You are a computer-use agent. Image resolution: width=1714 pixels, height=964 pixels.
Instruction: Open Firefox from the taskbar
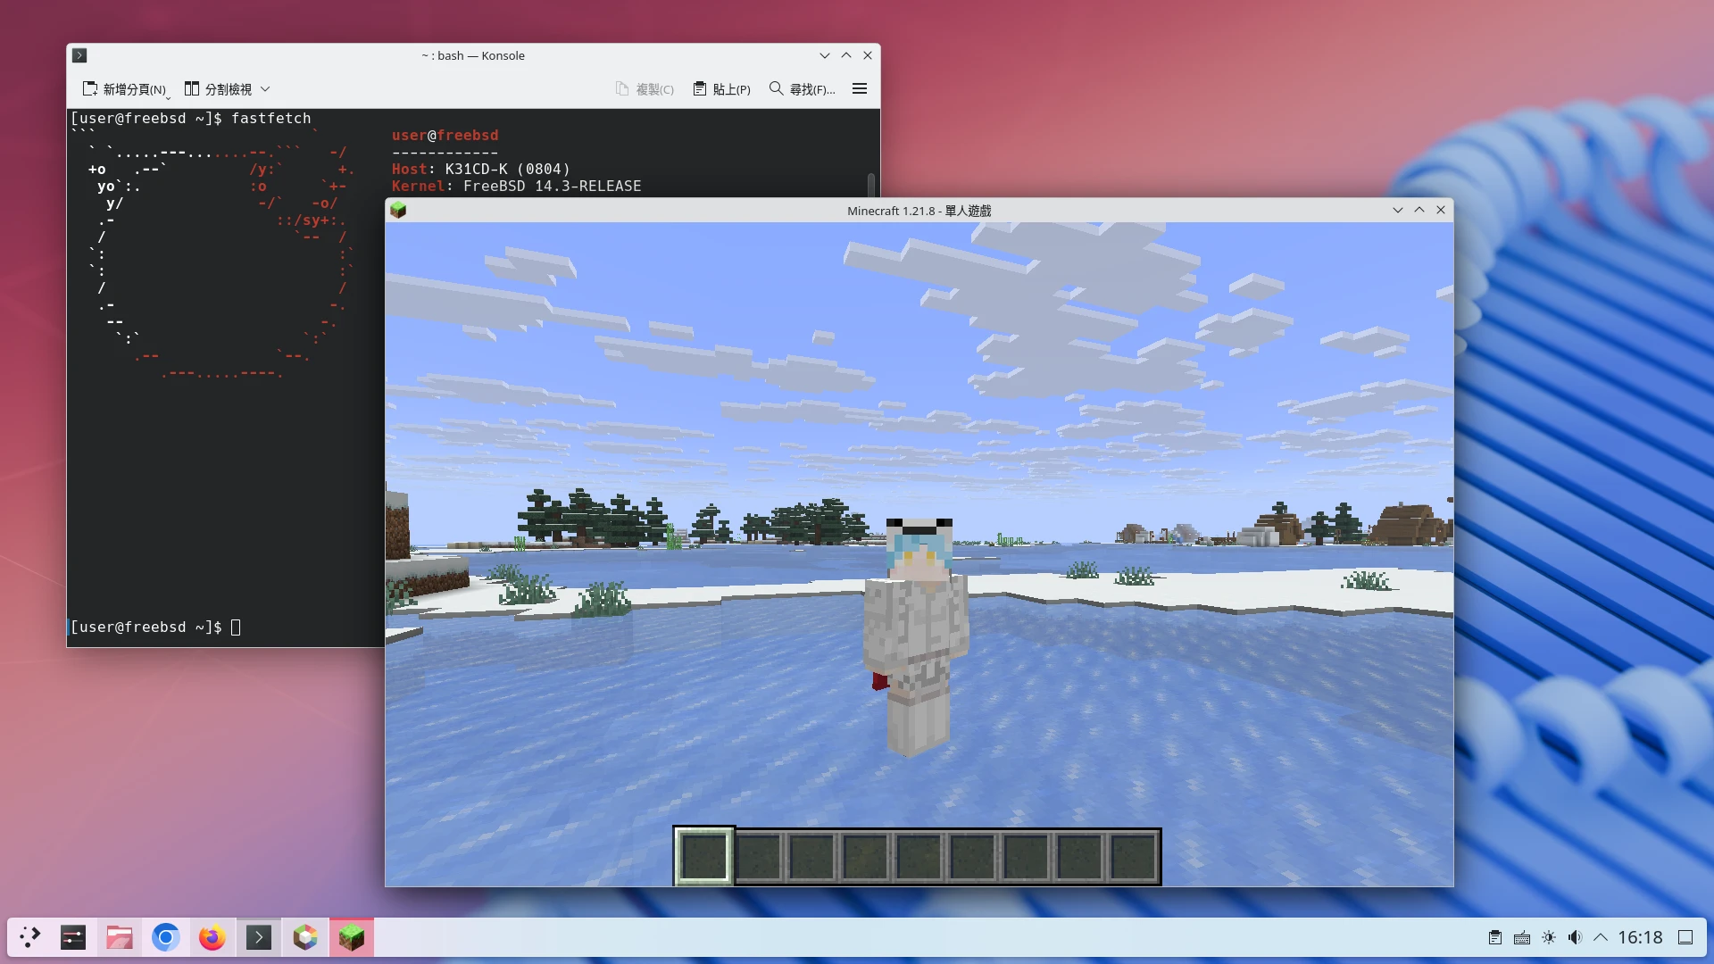click(212, 937)
